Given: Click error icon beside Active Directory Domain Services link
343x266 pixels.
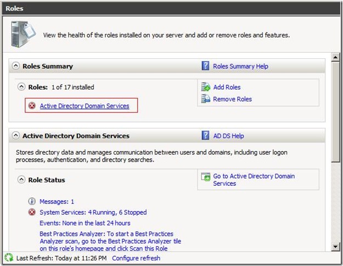Looking at the screenshot, I should 32,106.
